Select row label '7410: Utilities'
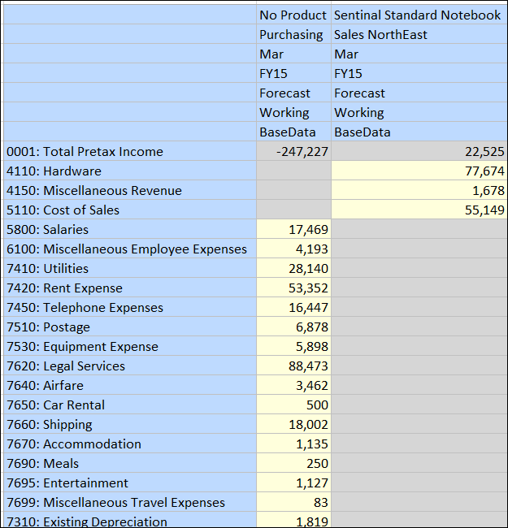Image resolution: width=508 pixels, height=528 pixels. 130,269
